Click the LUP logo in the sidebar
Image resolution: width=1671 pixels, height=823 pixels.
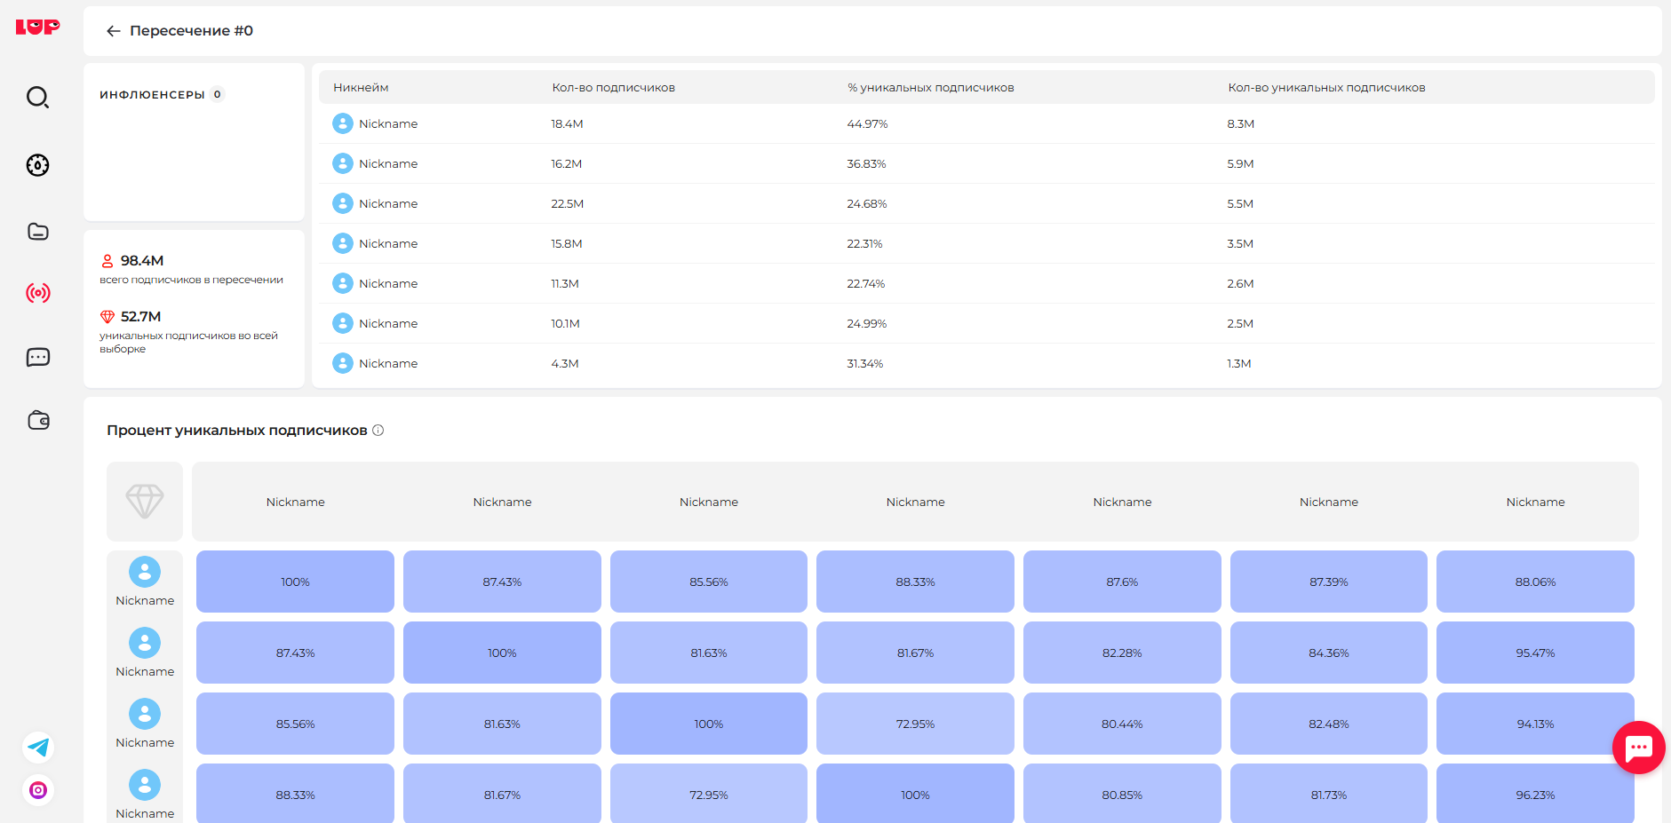tap(37, 28)
